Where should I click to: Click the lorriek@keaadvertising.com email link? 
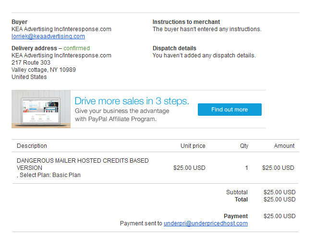(x=48, y=36)
